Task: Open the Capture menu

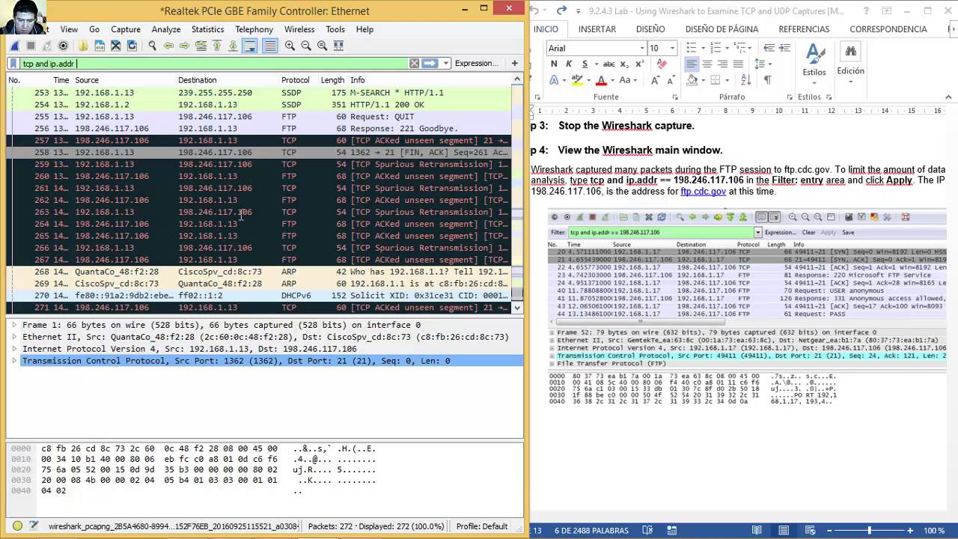Action: (126, 29)
